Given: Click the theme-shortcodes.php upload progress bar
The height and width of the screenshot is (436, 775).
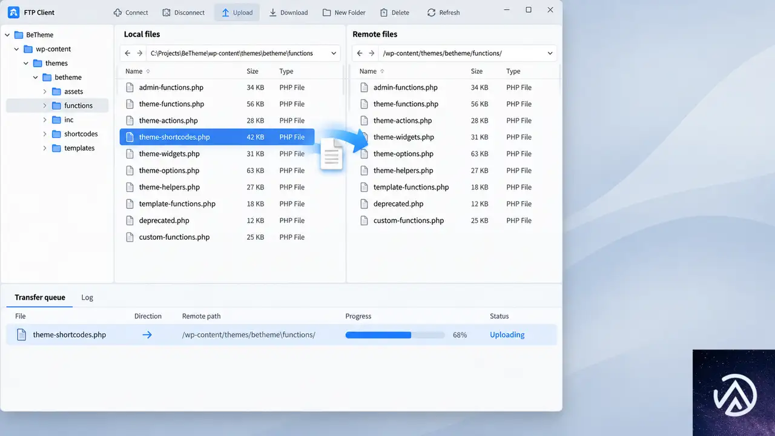Looking at the screenshot, I should click(395, 335).
